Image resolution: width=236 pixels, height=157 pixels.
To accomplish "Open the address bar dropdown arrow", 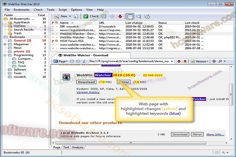I will (172, 61).
